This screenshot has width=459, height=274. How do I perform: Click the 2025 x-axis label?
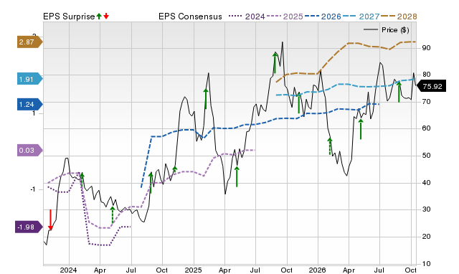click(x=193, y=270)
